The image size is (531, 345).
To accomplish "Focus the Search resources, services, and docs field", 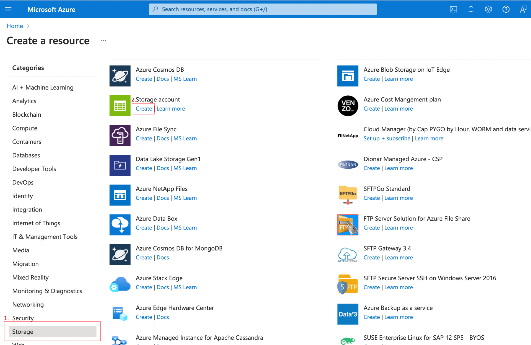I will (x=263, y=9).
